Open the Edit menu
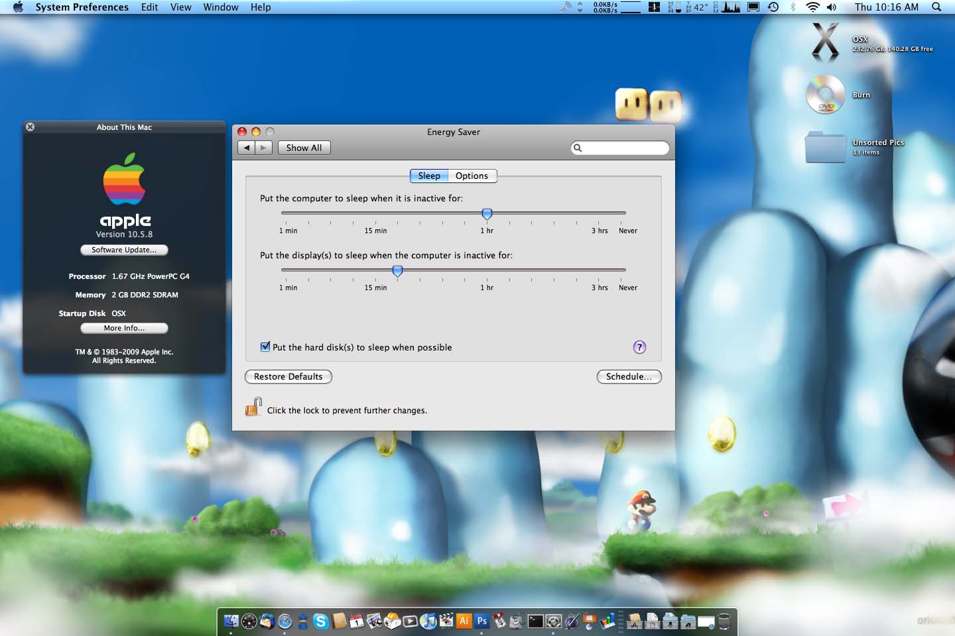 (150, 7)
